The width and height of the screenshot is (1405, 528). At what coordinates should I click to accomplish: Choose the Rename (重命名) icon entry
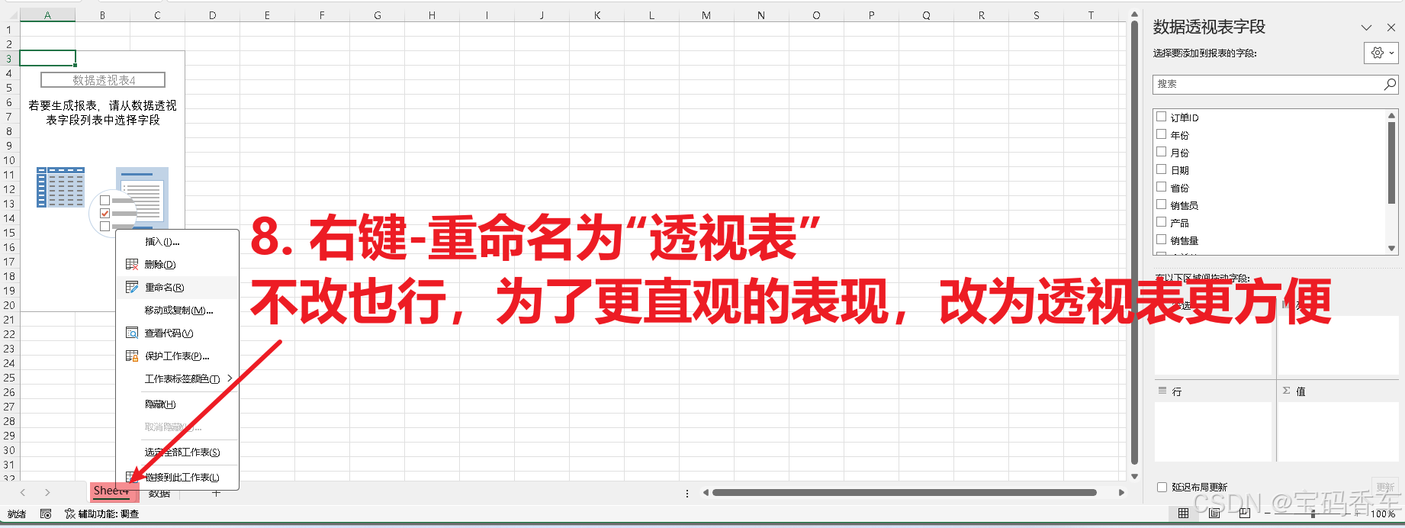point(131,287)
